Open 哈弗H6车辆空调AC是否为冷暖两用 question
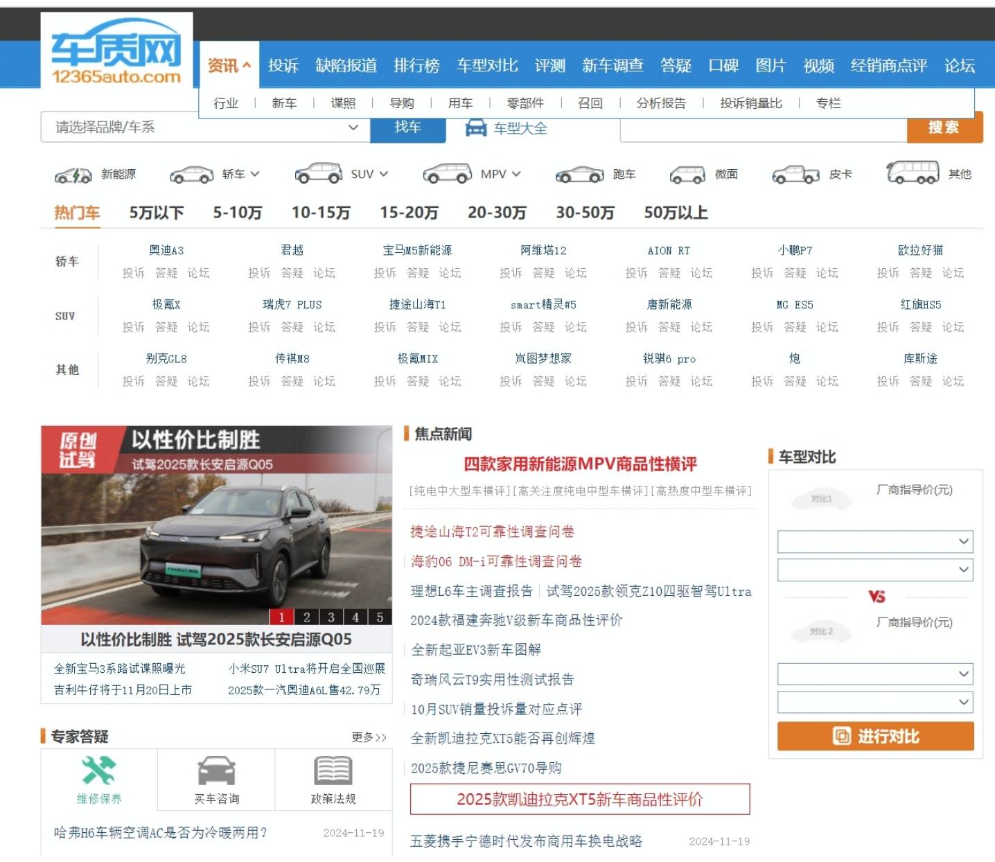Screen dimensions: 995x862 coord(161,833)
